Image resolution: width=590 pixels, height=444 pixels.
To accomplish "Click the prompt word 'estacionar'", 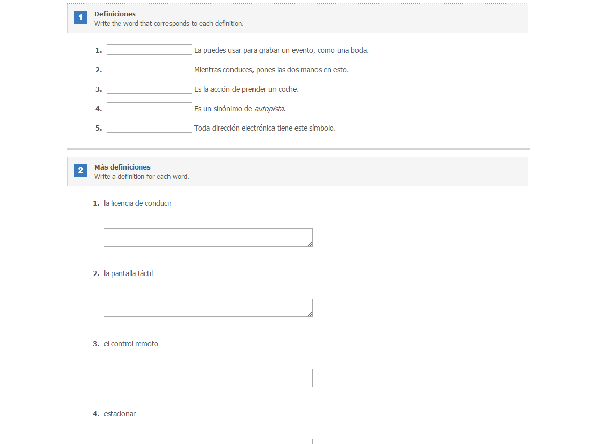I will click(x=120, y=414).
